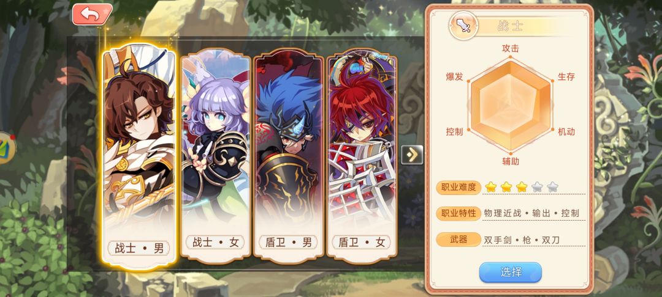662x297 pixels.
Task: Click the last gray difficulty star
Action: point(552,187)
